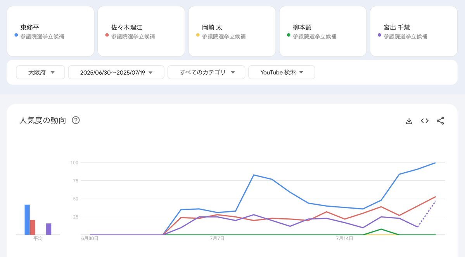This screenshot has height=257, width=465.
Task: Click the blue dot for 東修平
Action: pyautogui.click(x=16, y=35)
